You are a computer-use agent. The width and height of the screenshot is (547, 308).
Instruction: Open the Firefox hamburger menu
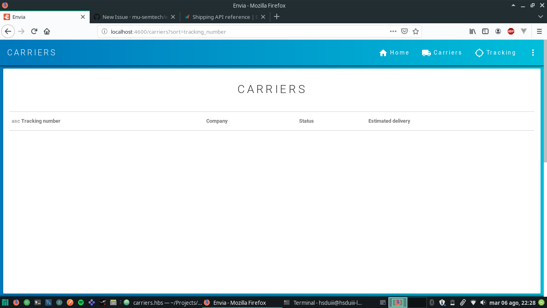tap(539, 31)
